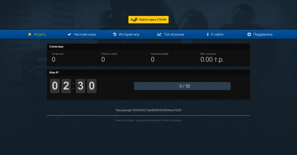Click the Steam logo icon in yellow button
The image size is (297, 155).
point(134,20)
